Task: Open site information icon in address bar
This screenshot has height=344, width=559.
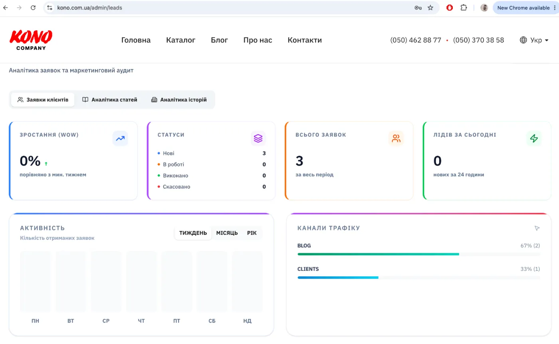Action: click(50, 8)
